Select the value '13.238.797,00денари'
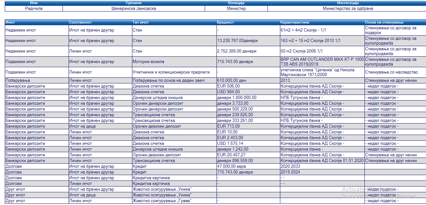The image size is (426, 205). 237,41
